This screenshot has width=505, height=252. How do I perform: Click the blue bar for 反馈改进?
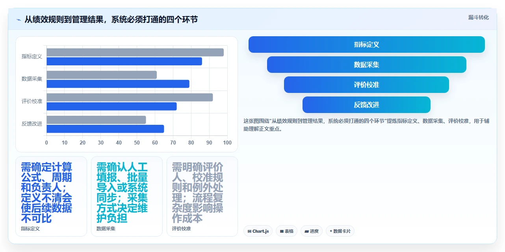click(x=105, y=129)
